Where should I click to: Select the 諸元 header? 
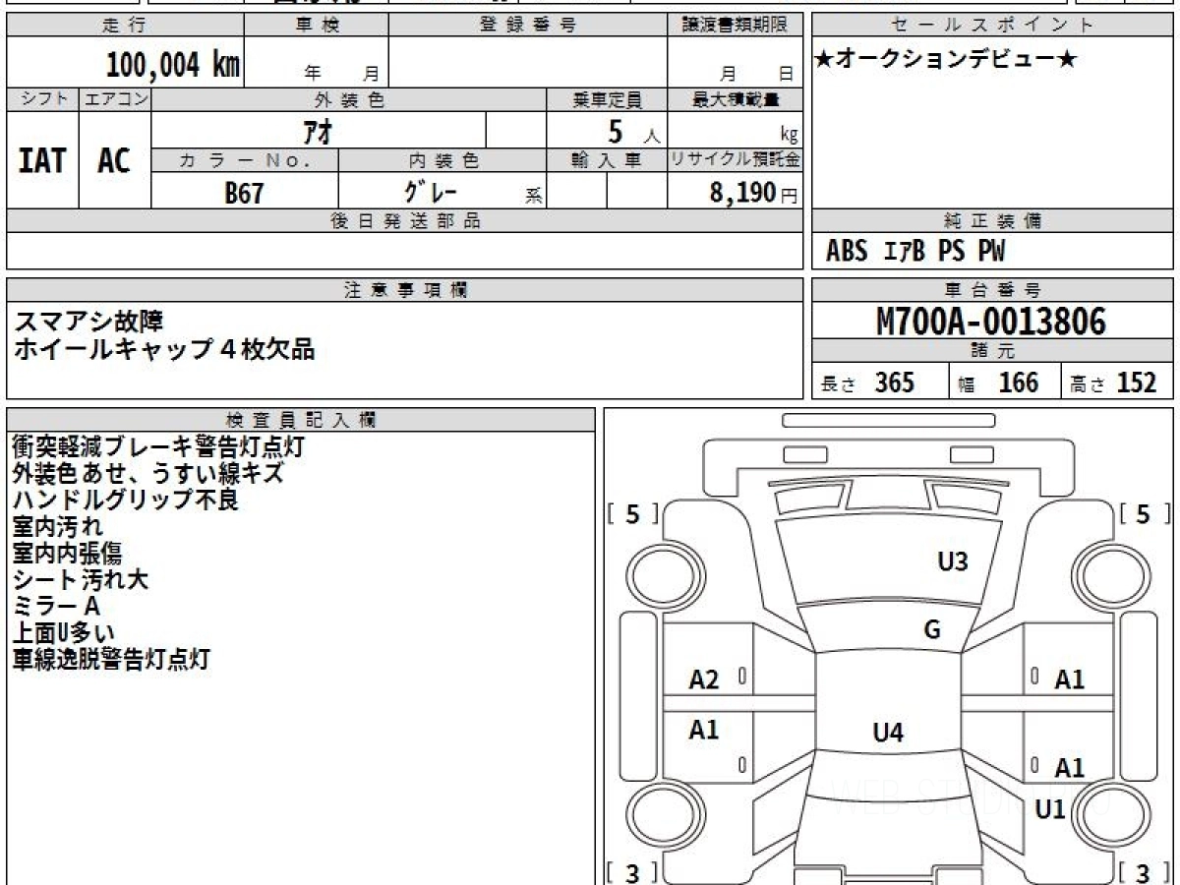click(992, 351)
